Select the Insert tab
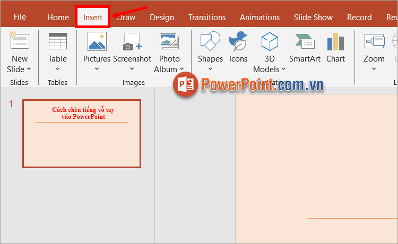The image size is (398, 244). (93, 18)
